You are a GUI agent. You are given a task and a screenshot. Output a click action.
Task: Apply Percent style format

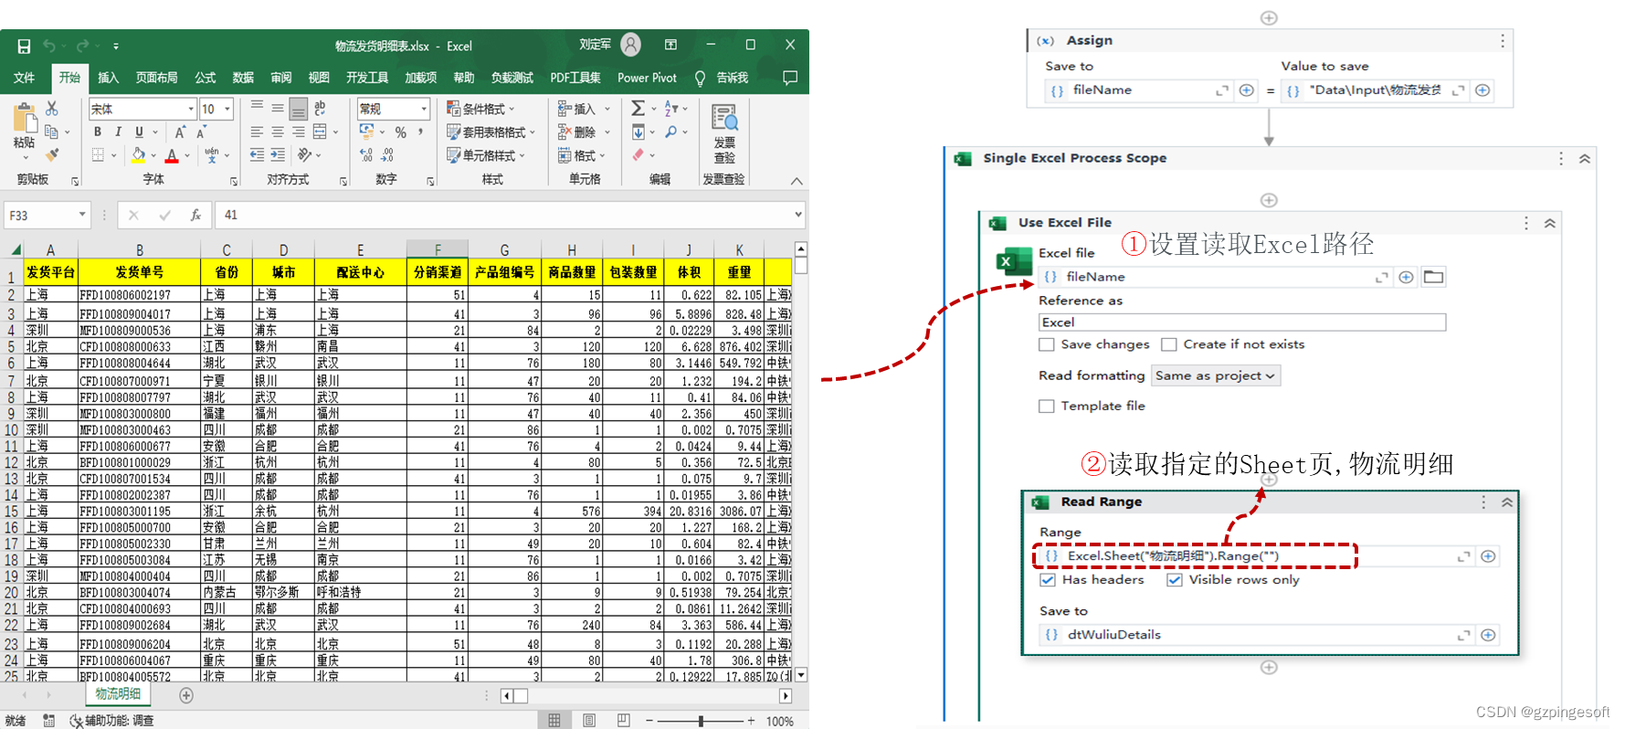click(x=400, y=132)
